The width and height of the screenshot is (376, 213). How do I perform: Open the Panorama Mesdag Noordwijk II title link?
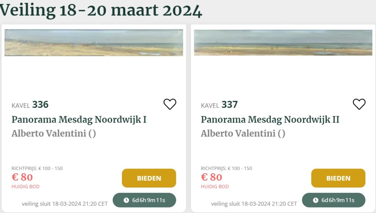(x=270, y=120)
